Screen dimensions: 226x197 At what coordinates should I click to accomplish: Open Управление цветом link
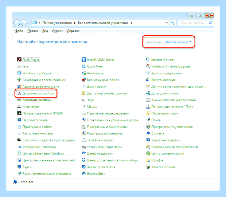coord(166,140)
